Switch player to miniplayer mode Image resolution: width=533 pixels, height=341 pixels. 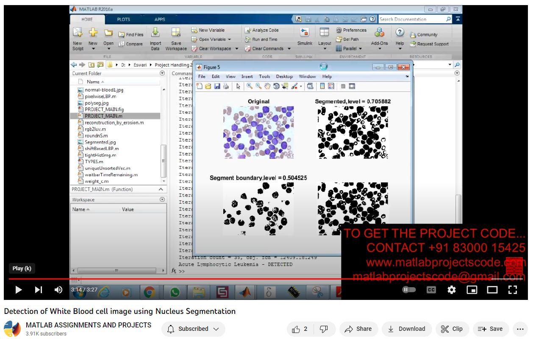[x=472, y=290]
